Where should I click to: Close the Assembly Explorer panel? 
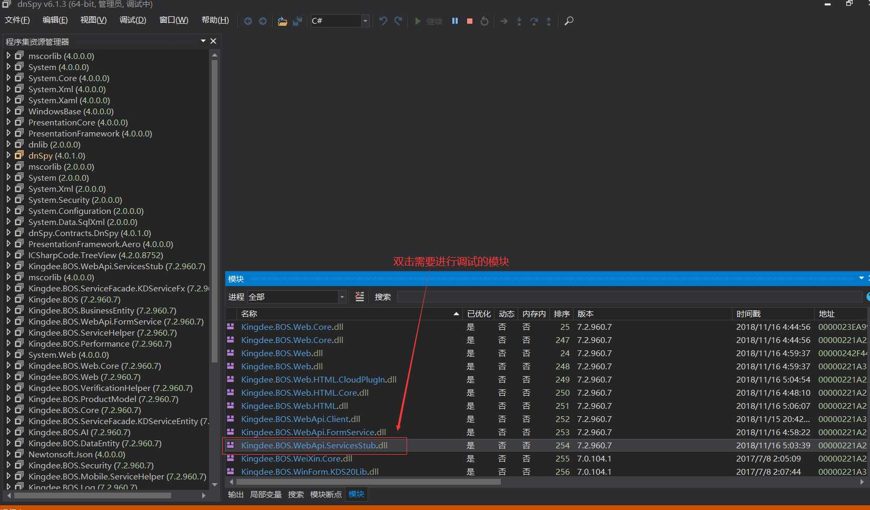click(x=213, y=41)
